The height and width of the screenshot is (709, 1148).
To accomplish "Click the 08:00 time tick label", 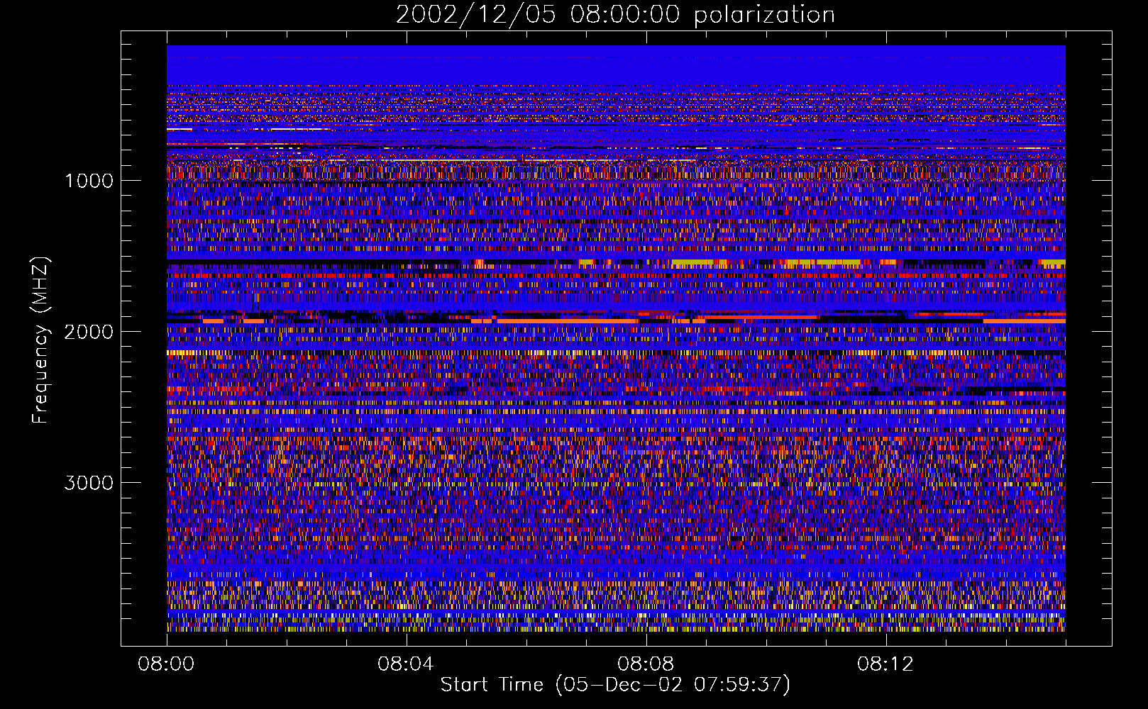I will click(166, 664).
